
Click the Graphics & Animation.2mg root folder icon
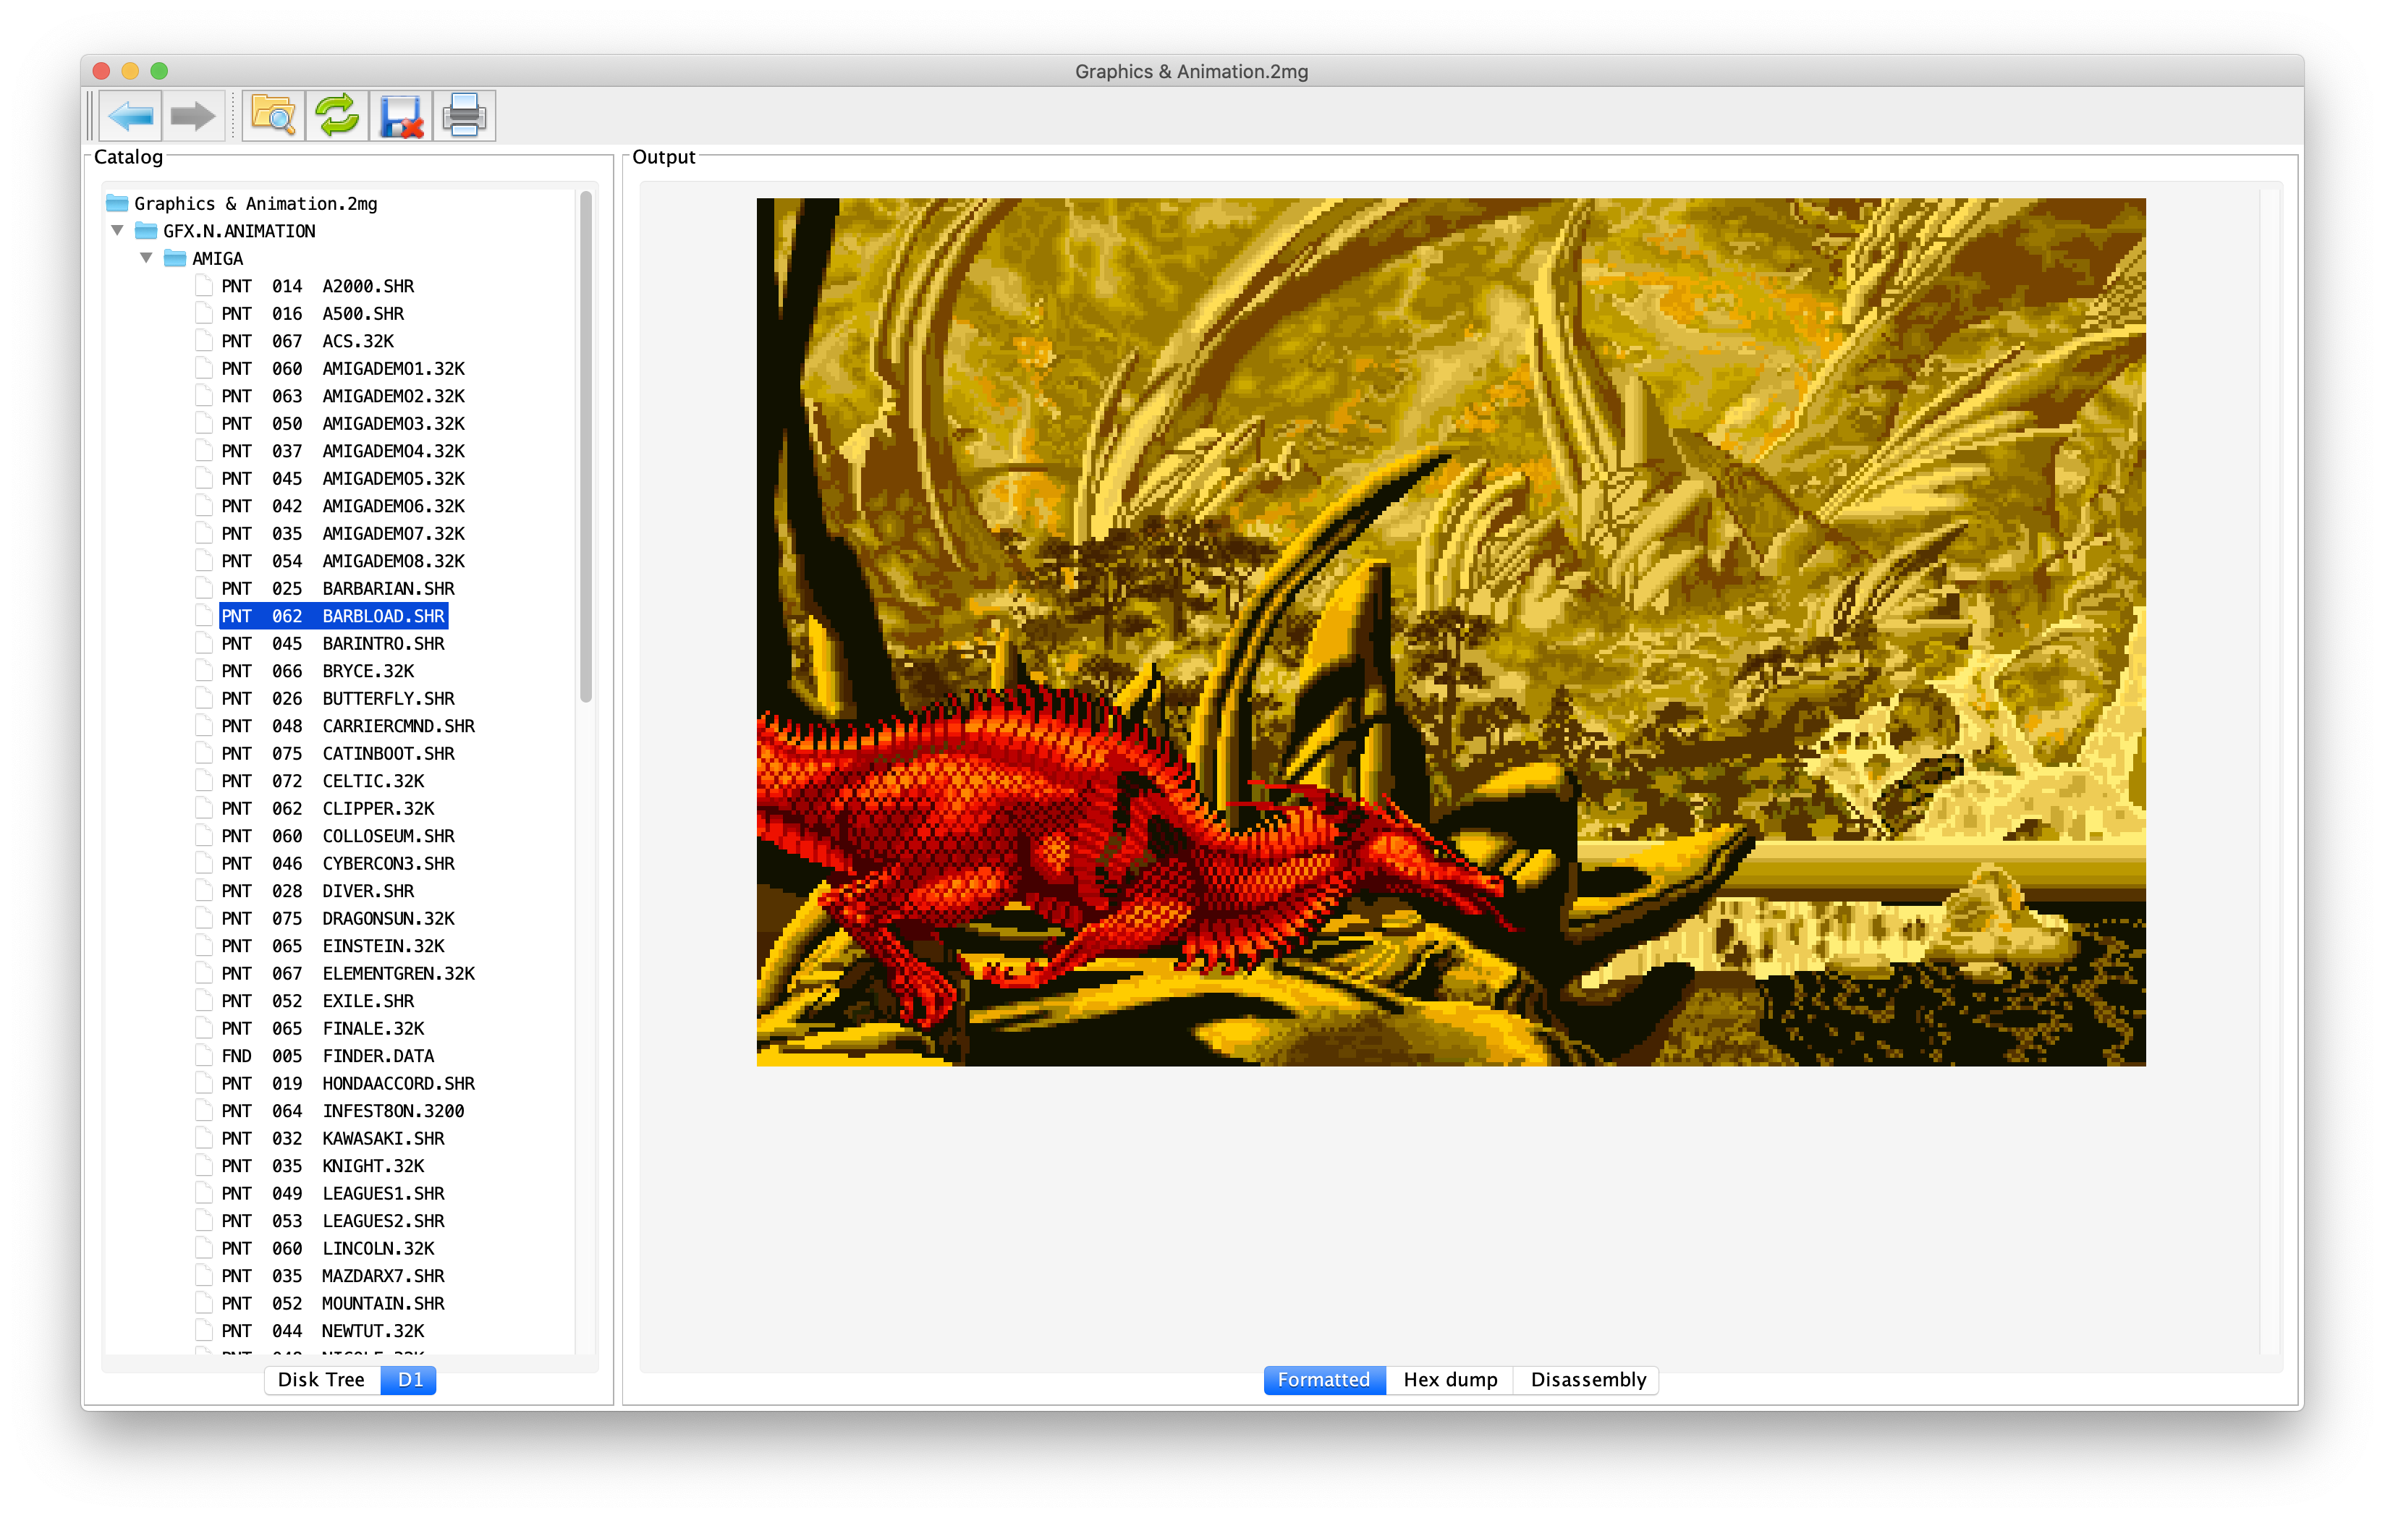point(118,203)
